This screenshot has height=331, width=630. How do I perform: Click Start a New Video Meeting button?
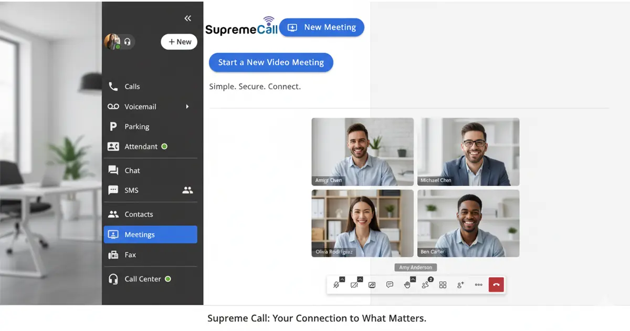[x=271, y=62]
